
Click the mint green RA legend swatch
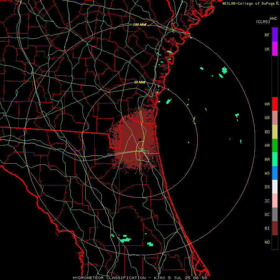coord(275,159)
